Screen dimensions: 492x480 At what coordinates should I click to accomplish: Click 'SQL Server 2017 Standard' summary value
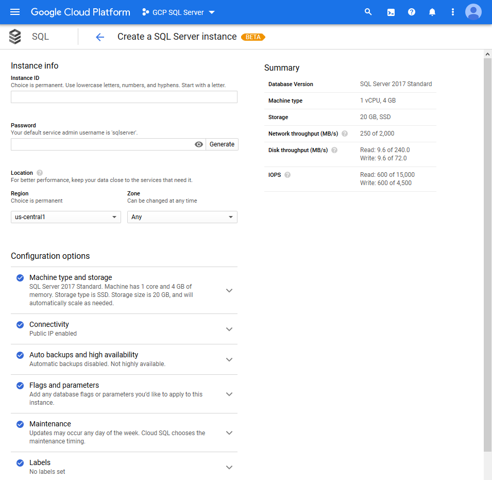[396, 84]
